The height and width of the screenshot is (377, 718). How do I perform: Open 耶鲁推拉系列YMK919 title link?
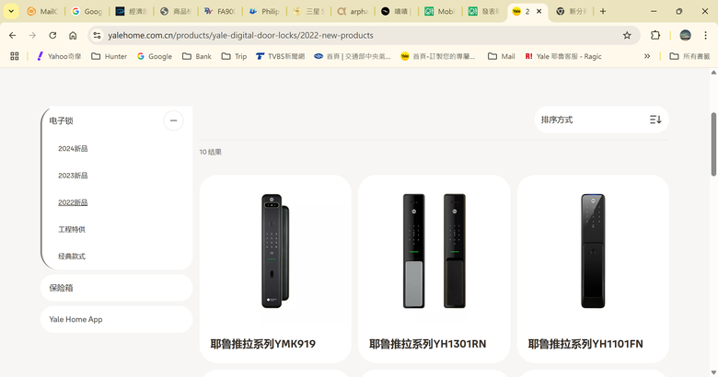tap(263, 344)
